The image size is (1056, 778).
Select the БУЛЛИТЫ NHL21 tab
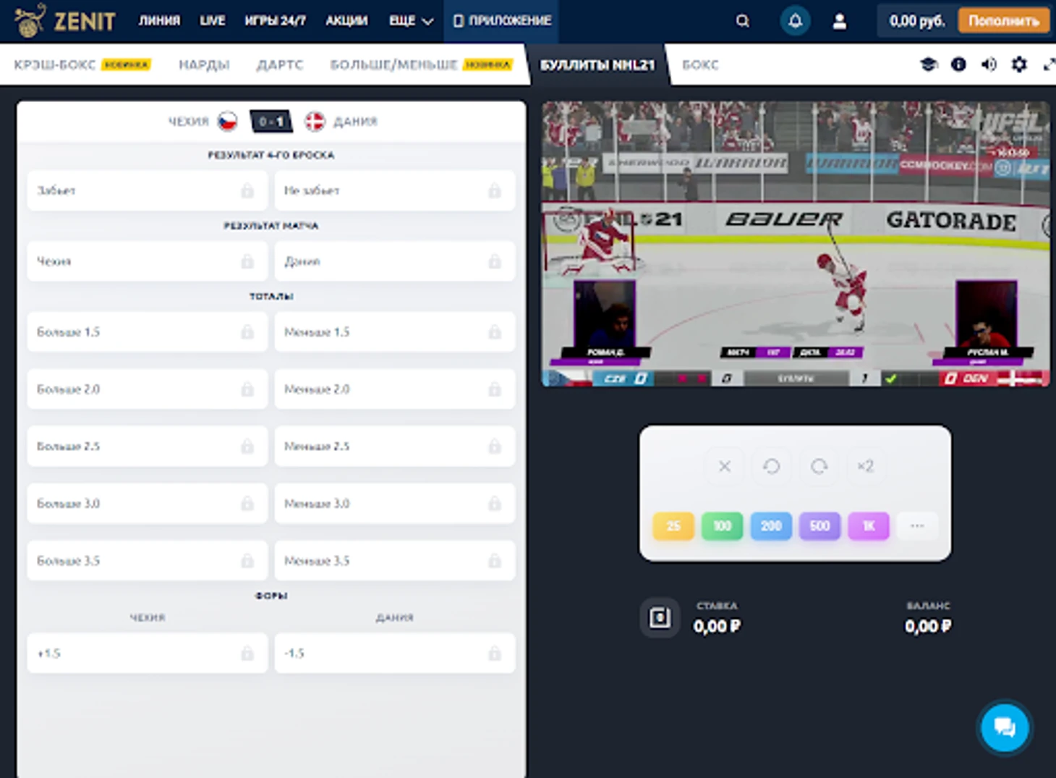click(x=597, y=65)
